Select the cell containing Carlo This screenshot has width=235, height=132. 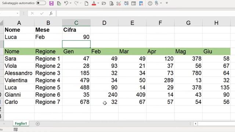pos(19,102)
